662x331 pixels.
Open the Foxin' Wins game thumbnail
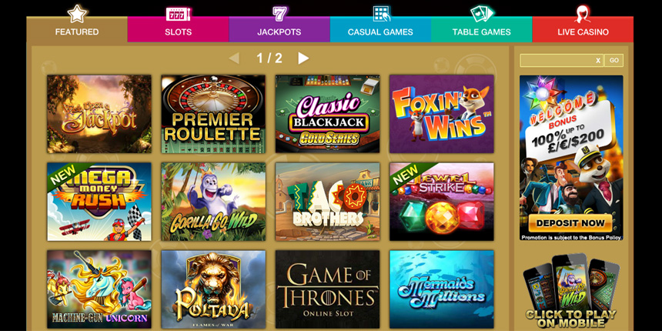click(x=441, y=114)
